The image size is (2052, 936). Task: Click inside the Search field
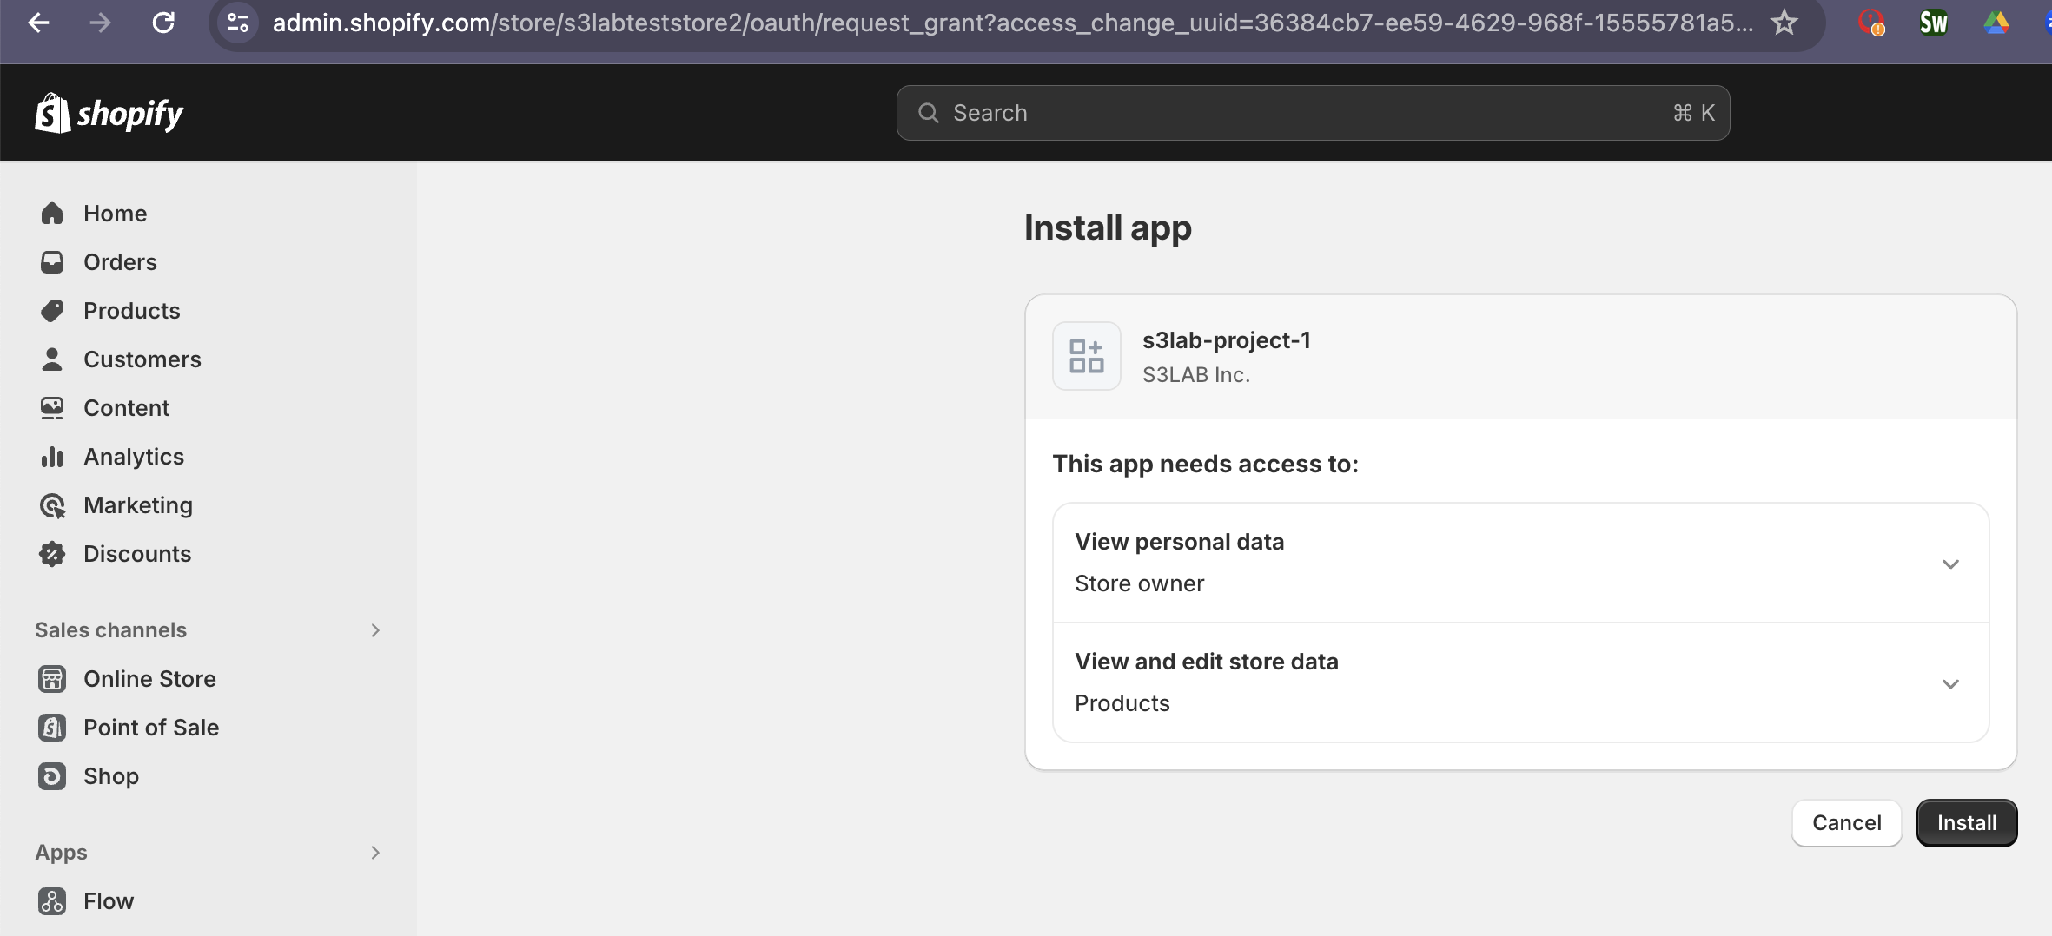point(1303,112)
